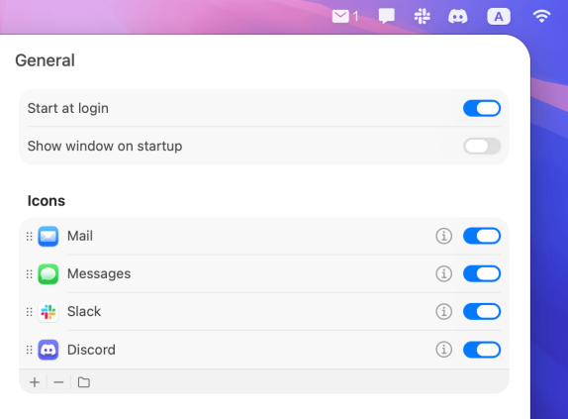Turn off the Slack icon toggle

(x=482, y=311)
